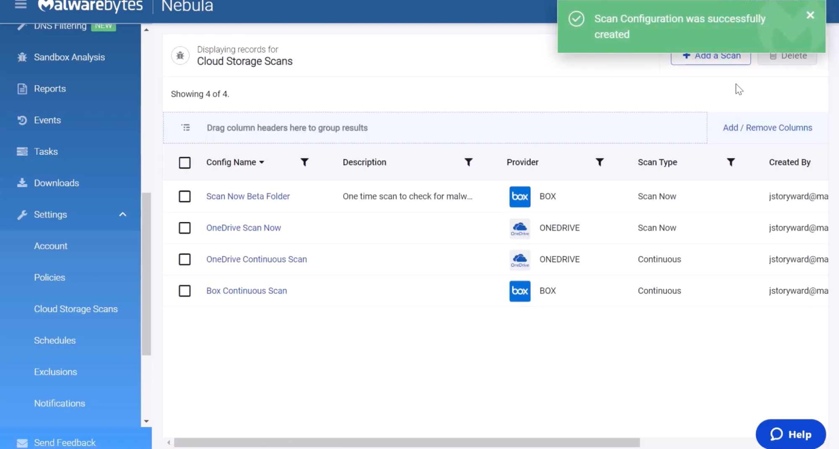Navigate to Tasks
The height and width of the screenshot is (449, 839).
click(x=46, y=151)
